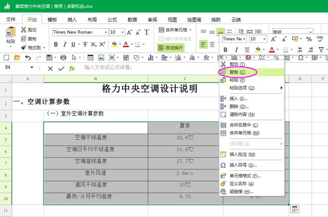Viewport: 328px width, 217px height.
Task: Open the File (文件) tab
Action: (10, 19)
